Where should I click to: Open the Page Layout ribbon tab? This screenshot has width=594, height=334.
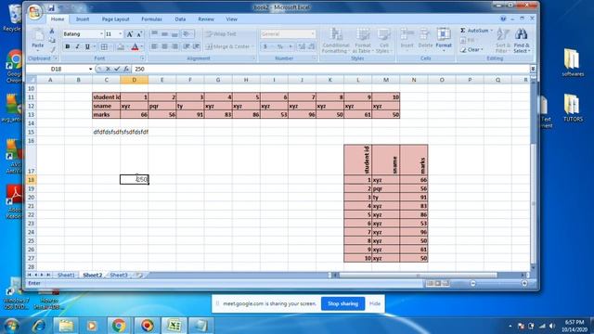(x=115, y=19)
